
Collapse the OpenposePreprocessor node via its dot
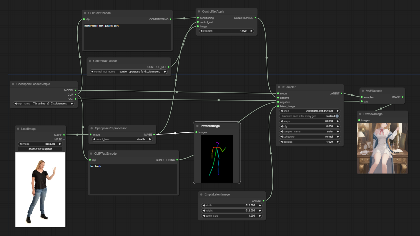92,128
